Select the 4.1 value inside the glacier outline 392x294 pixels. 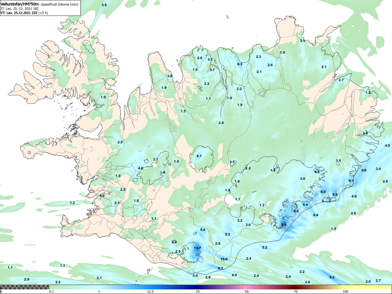coord(199,156)
